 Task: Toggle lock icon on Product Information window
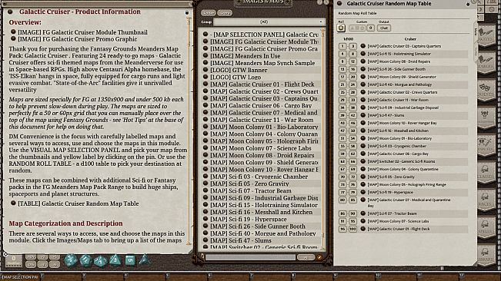(187, 12)
